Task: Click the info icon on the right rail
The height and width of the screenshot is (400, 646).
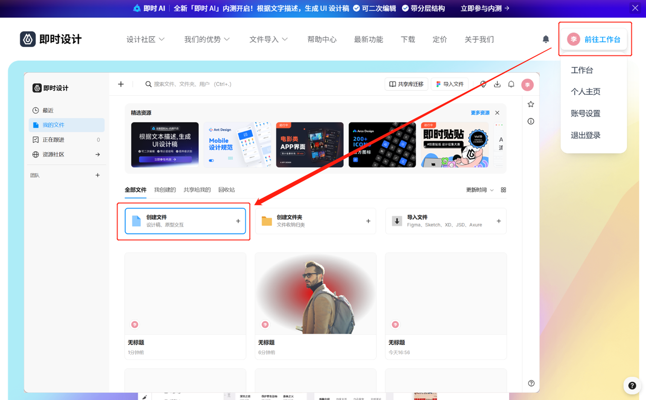Action: pyautogui.click(x=530, y=121)
